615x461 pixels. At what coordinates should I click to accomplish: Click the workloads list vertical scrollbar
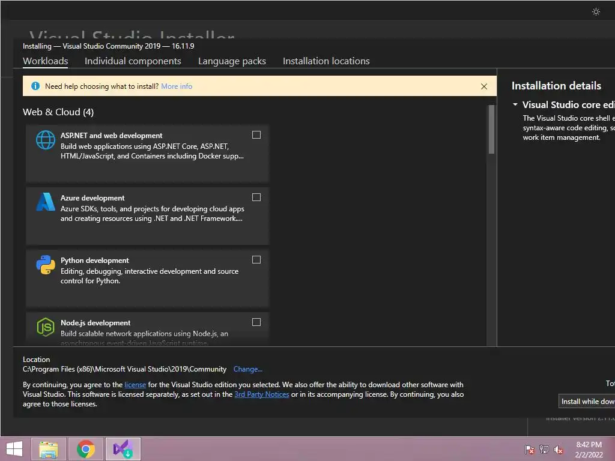[491, 130]
